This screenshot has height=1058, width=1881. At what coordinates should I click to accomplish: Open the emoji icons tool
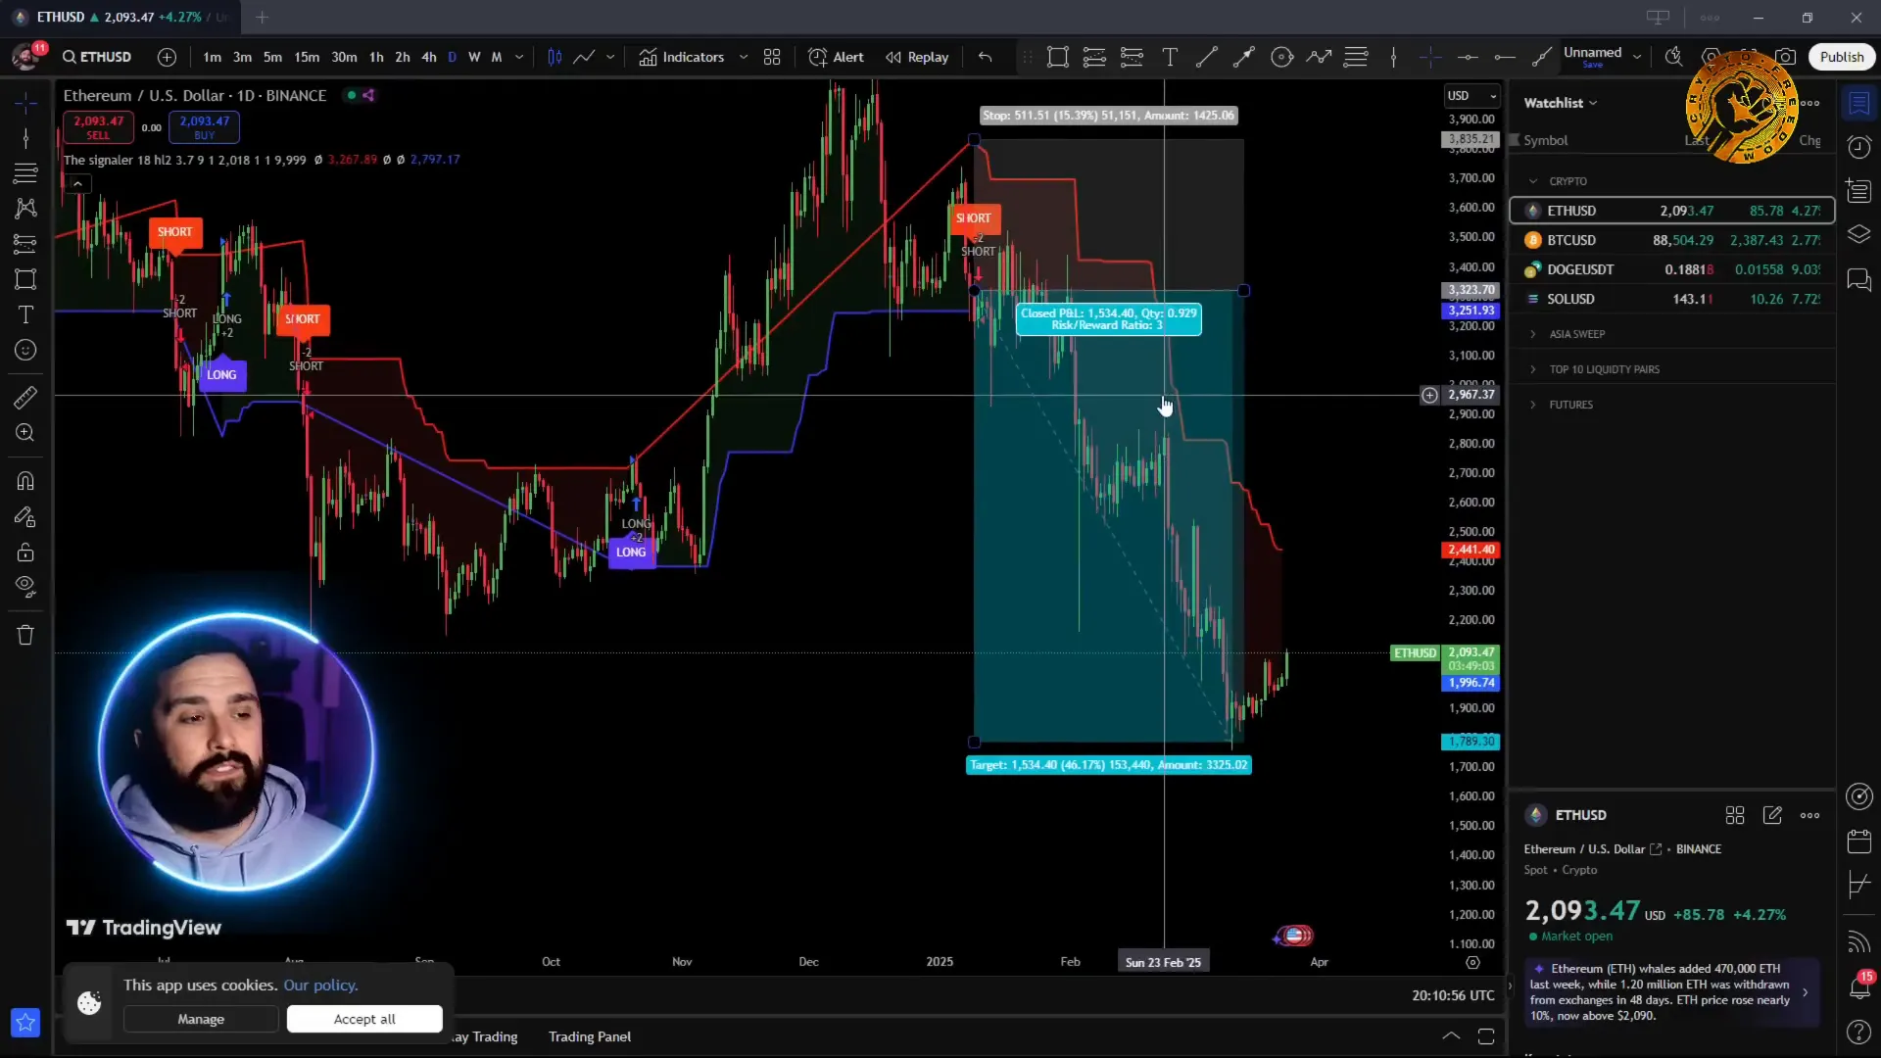25,350
